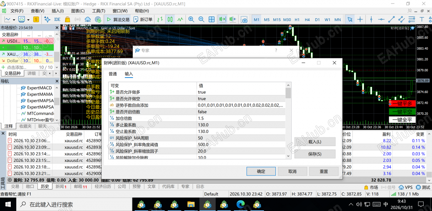Click the inputs list vertical scrollbar thumb
432x211 pixels.
(288, 93)
